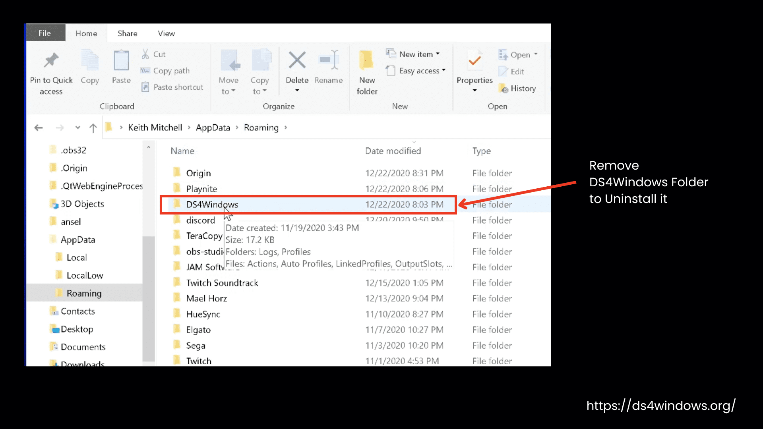Click the Cut scissors icon
763x429 pixels.
[145, 54]
